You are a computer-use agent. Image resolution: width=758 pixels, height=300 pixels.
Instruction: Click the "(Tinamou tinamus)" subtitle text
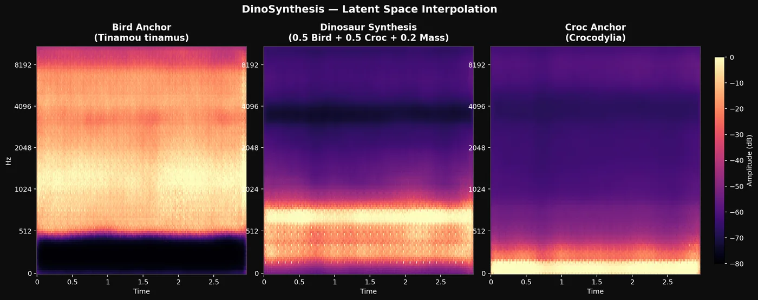(141, 38)
